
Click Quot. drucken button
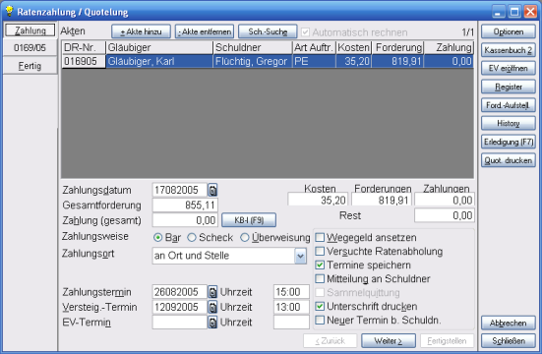click(509, 160)
